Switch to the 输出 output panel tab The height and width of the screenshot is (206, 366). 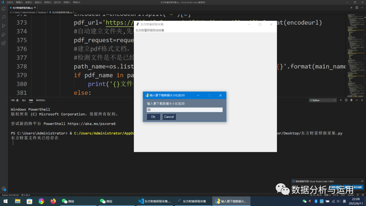point(24,100)
